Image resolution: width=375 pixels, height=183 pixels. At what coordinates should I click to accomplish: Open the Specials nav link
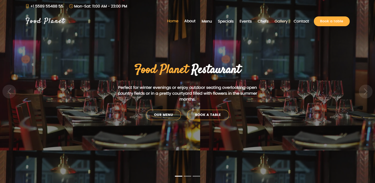[226, 21]
